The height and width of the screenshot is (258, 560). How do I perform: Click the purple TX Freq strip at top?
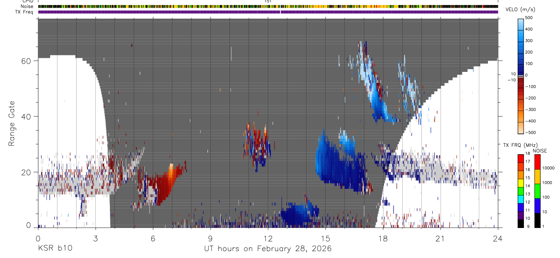pyautogui.click(x=268, y=12)
